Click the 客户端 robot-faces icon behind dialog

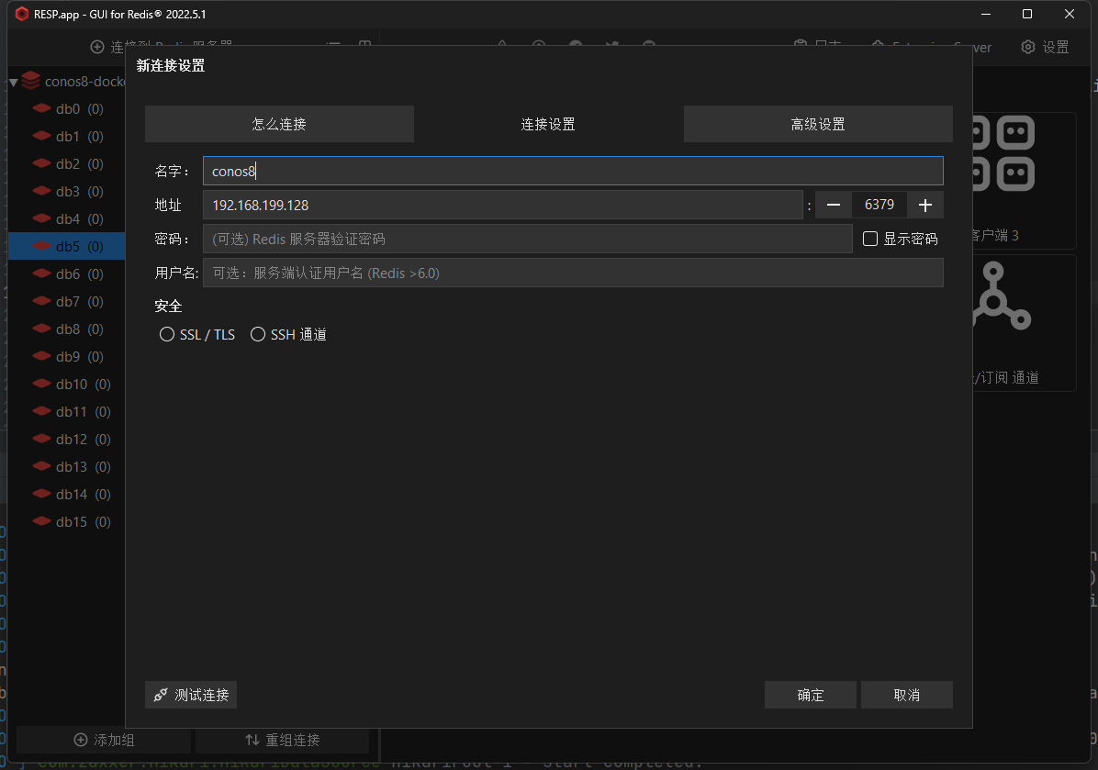coord(1003,153)
